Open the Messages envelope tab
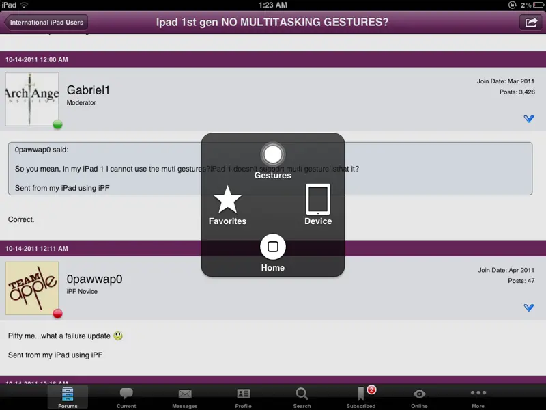Screen dimensions: 546x410 (x=184, y=396)
